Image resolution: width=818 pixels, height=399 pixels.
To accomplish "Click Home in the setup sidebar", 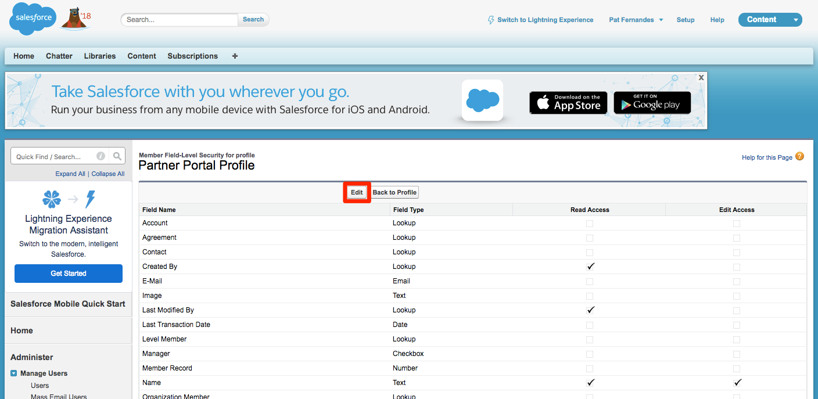I will (x=21, y=330).
